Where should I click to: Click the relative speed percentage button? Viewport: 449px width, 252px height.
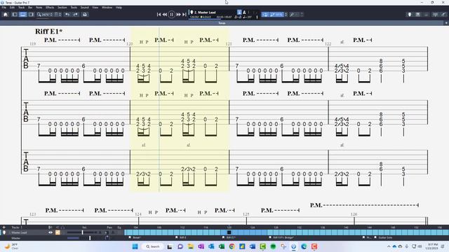[x=276, y=14]
